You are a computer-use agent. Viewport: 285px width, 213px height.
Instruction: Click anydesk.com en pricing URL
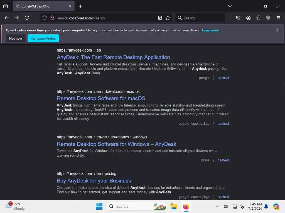coord(87,174)
